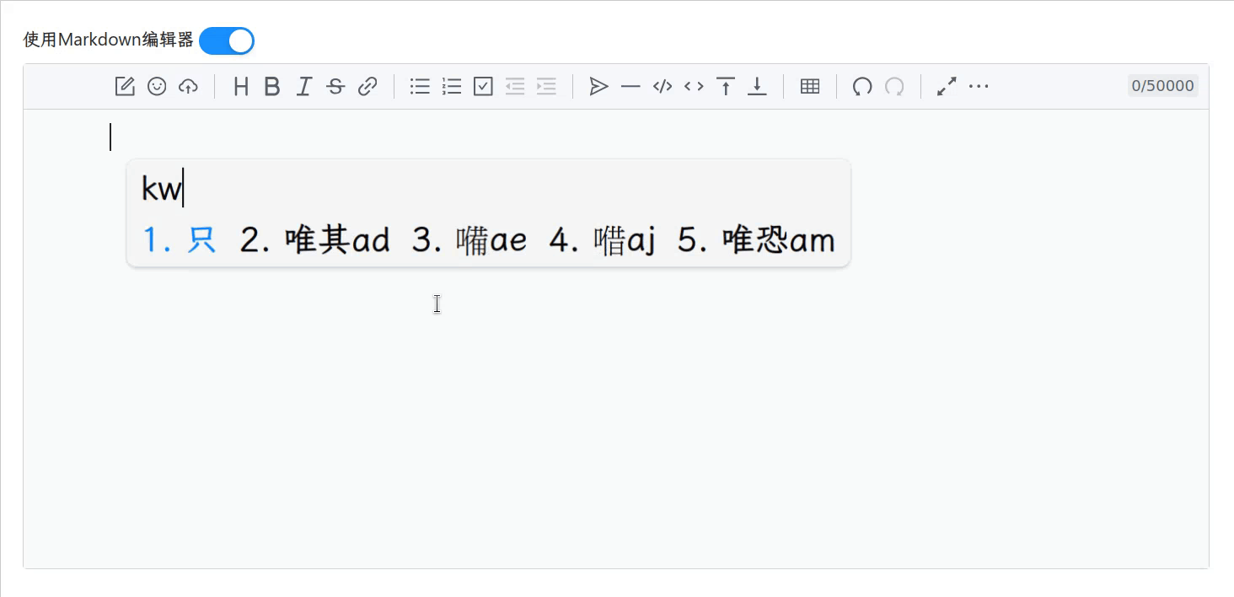Click the indent list icon
1234x597 pixels.
546,86
